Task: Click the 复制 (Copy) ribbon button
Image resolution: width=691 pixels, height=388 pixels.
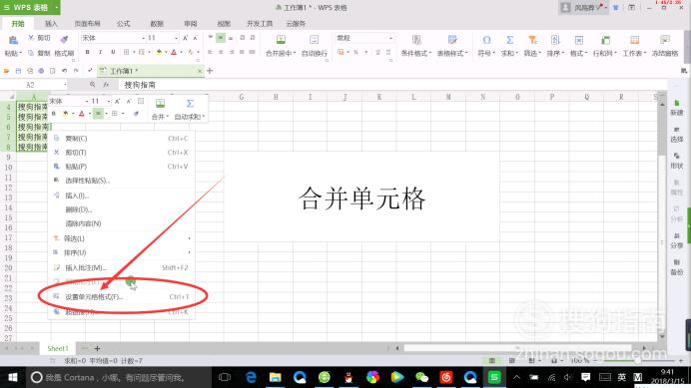Action: pyautogui.click(x=39, y=53)
